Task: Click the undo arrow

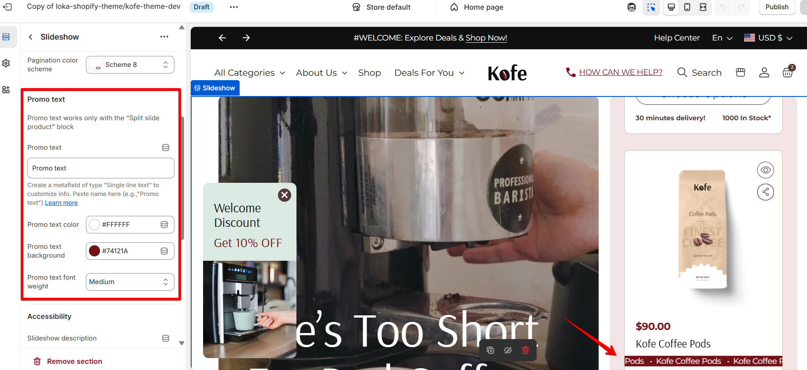Action: (x=723, y=7)
